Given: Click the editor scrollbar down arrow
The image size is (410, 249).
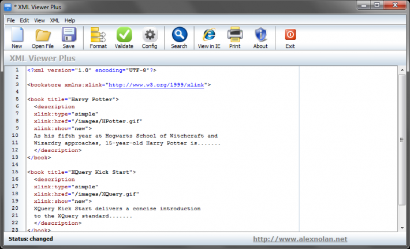Looking at the screenshot, I should tap(402, 228).
